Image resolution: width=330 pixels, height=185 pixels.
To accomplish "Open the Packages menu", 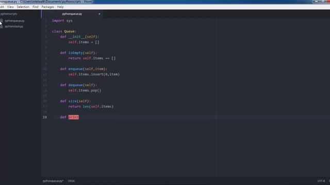I will pyautogui.click(x=47, y=7).
